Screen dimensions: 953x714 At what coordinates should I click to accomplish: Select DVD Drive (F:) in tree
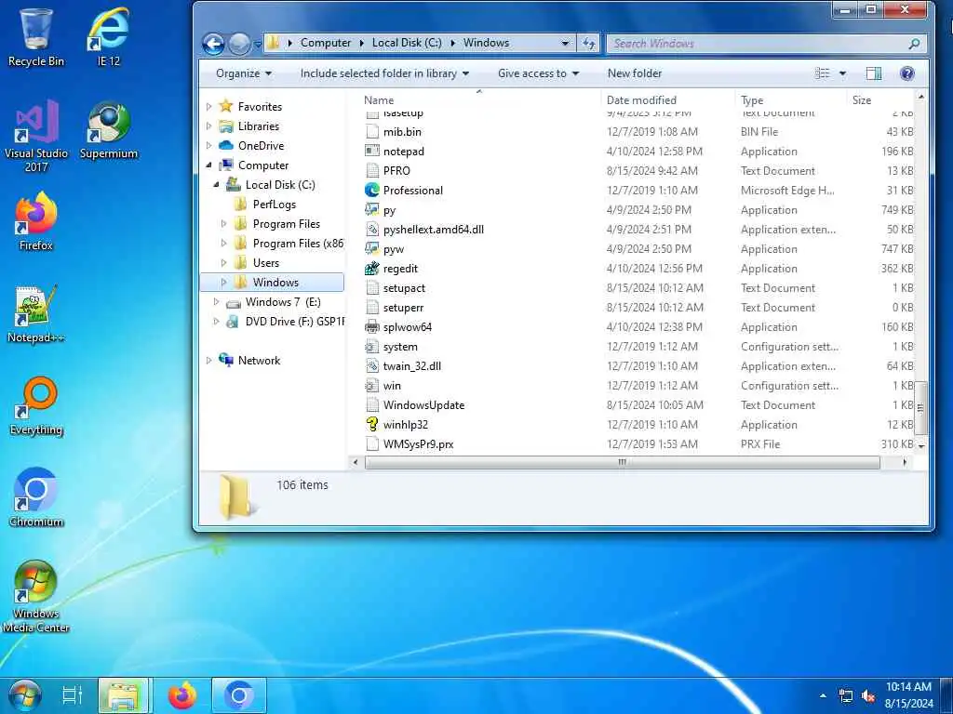(x=294, y=322)
